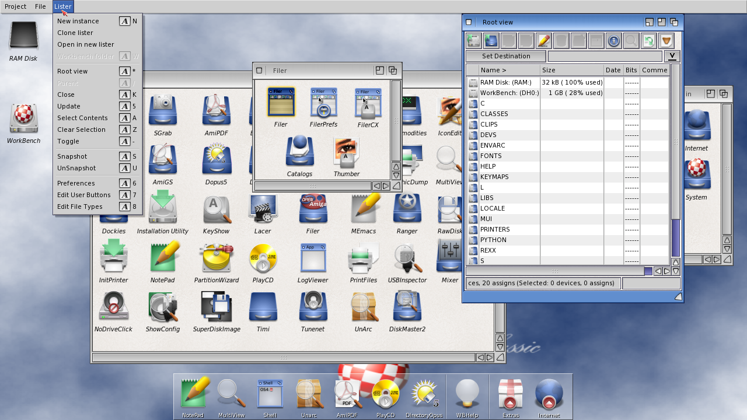
Task: Click the parent drawer icon in Root view toolbar
Action: pyautogui.click(x=491, y=40)
